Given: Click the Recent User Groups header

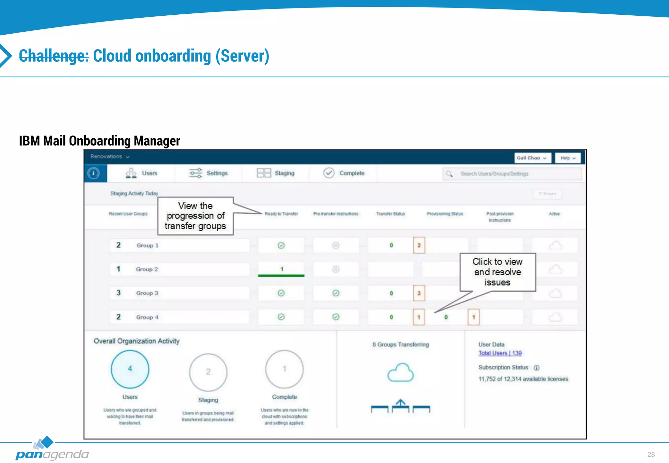Looking at the screenshot, I should click(x=128, y=214).
